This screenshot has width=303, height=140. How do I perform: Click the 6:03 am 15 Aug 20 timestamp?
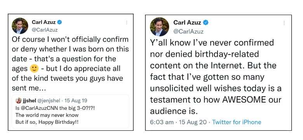coord(178,122)
